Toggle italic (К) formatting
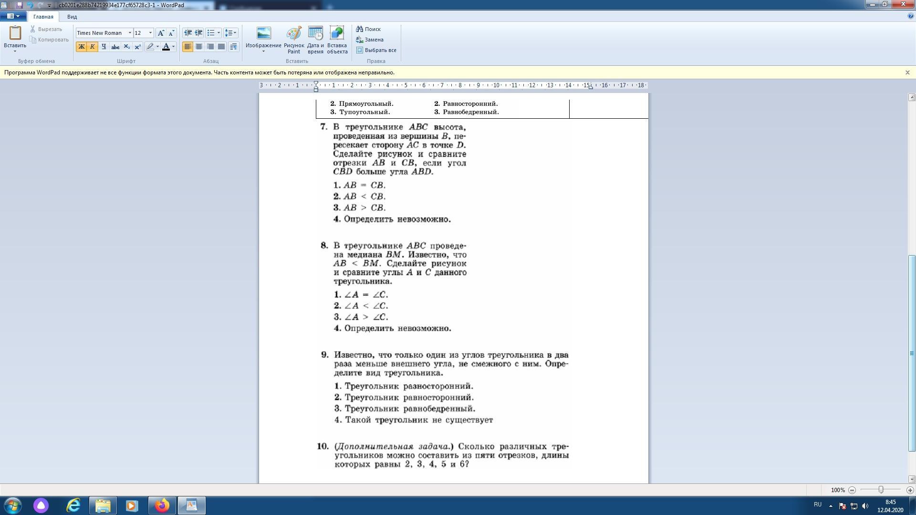 coord(93,47)
